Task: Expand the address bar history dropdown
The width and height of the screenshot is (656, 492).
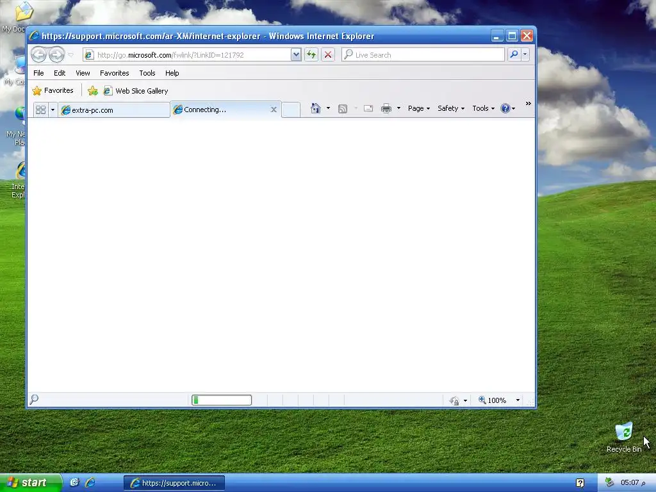Action: [x=296, y=55]
